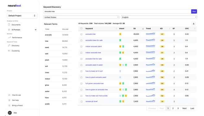This screenshot has height=116, width=204.
Task: Check the indoor avocado tree row
Action: click(x=81, y=53)
